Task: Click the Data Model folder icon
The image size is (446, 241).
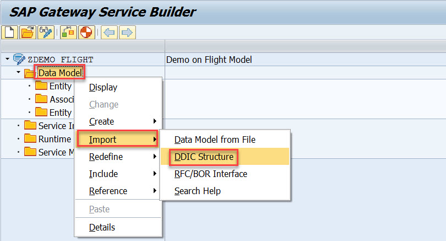Action: coord(29,73)
